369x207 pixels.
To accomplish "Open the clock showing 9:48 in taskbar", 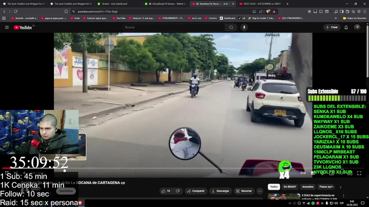I will click(352, 203).
